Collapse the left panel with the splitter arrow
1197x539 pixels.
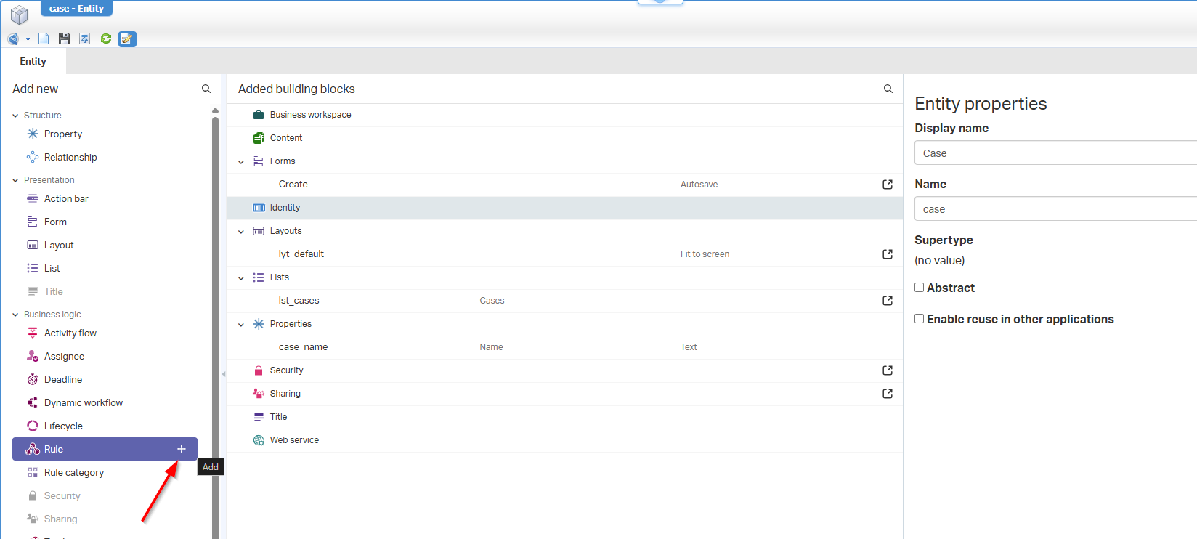point(223,374)
